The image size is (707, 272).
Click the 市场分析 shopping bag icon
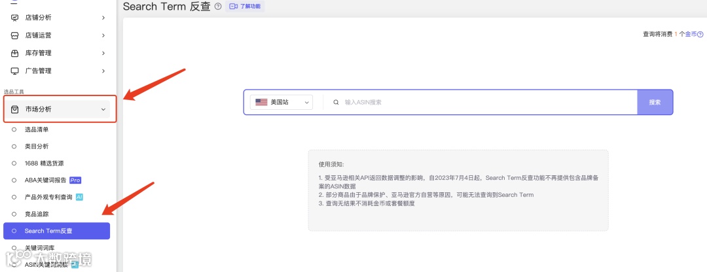[x=15, y=109]
